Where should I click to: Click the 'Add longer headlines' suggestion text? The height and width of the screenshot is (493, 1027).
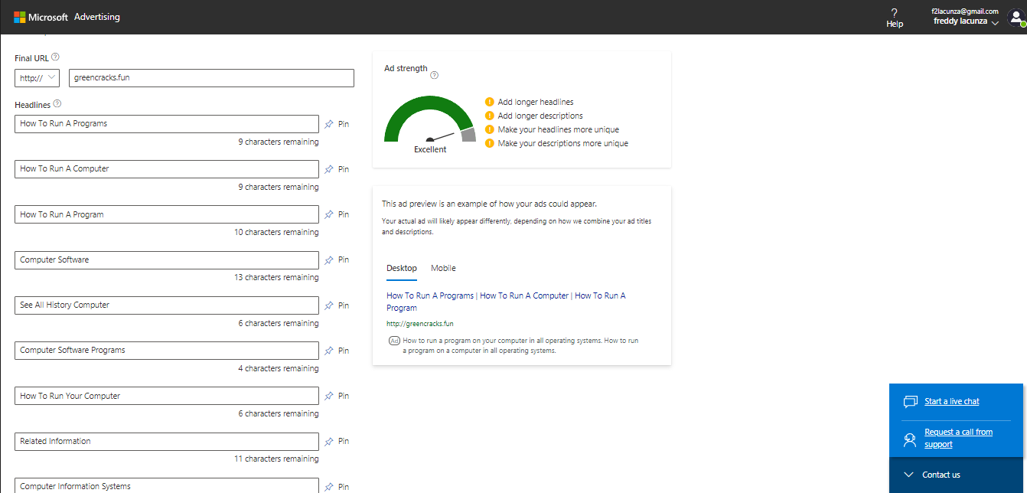[x=536, y=102]
